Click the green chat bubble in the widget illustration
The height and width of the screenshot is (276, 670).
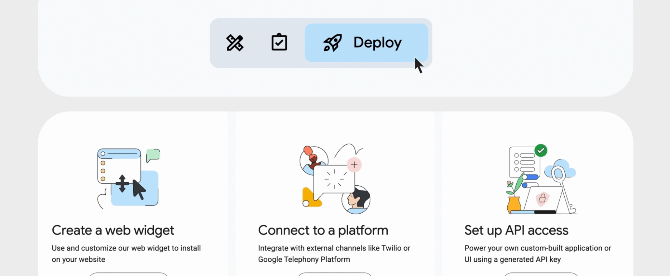(x=153, y=155)
